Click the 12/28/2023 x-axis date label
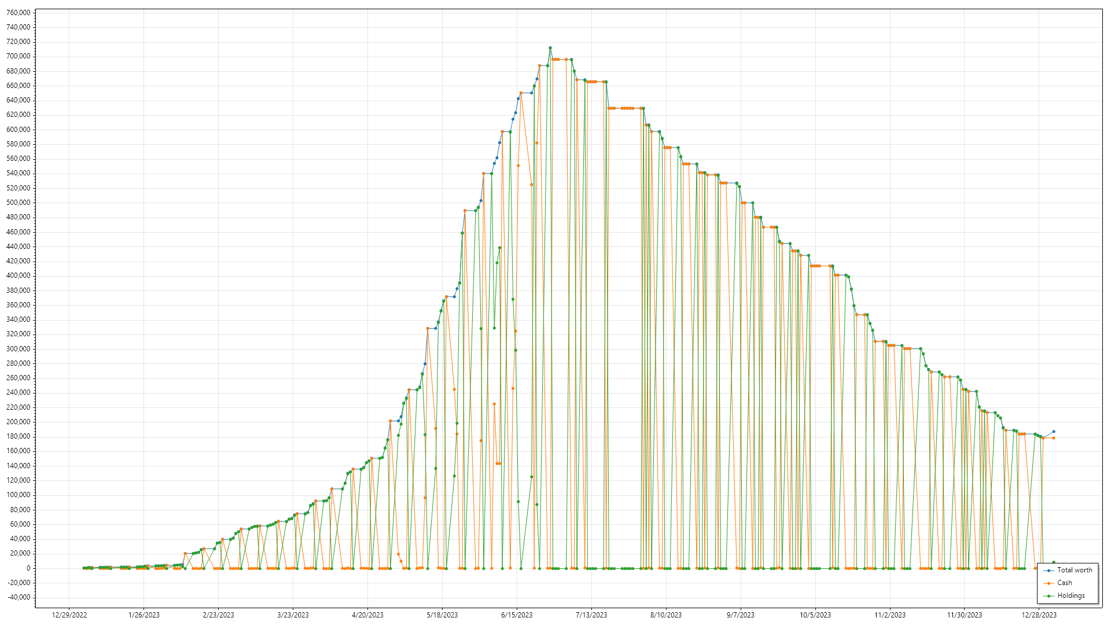This screenshot has height=625, width=1111. click(1040, 615)
